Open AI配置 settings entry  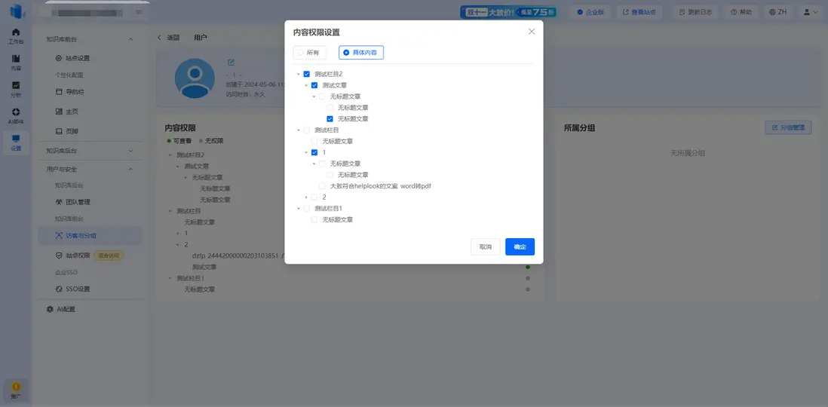pos(66,309)
